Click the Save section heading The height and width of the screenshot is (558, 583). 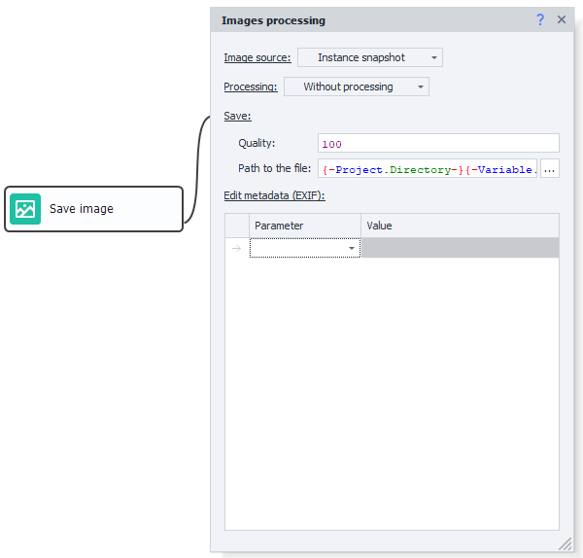click(x=237, y=117)
